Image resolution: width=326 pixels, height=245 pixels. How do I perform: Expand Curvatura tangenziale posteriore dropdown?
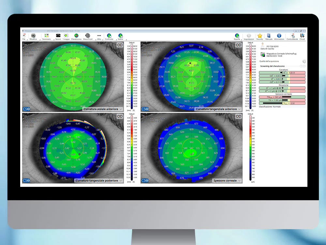pos(98,180)
